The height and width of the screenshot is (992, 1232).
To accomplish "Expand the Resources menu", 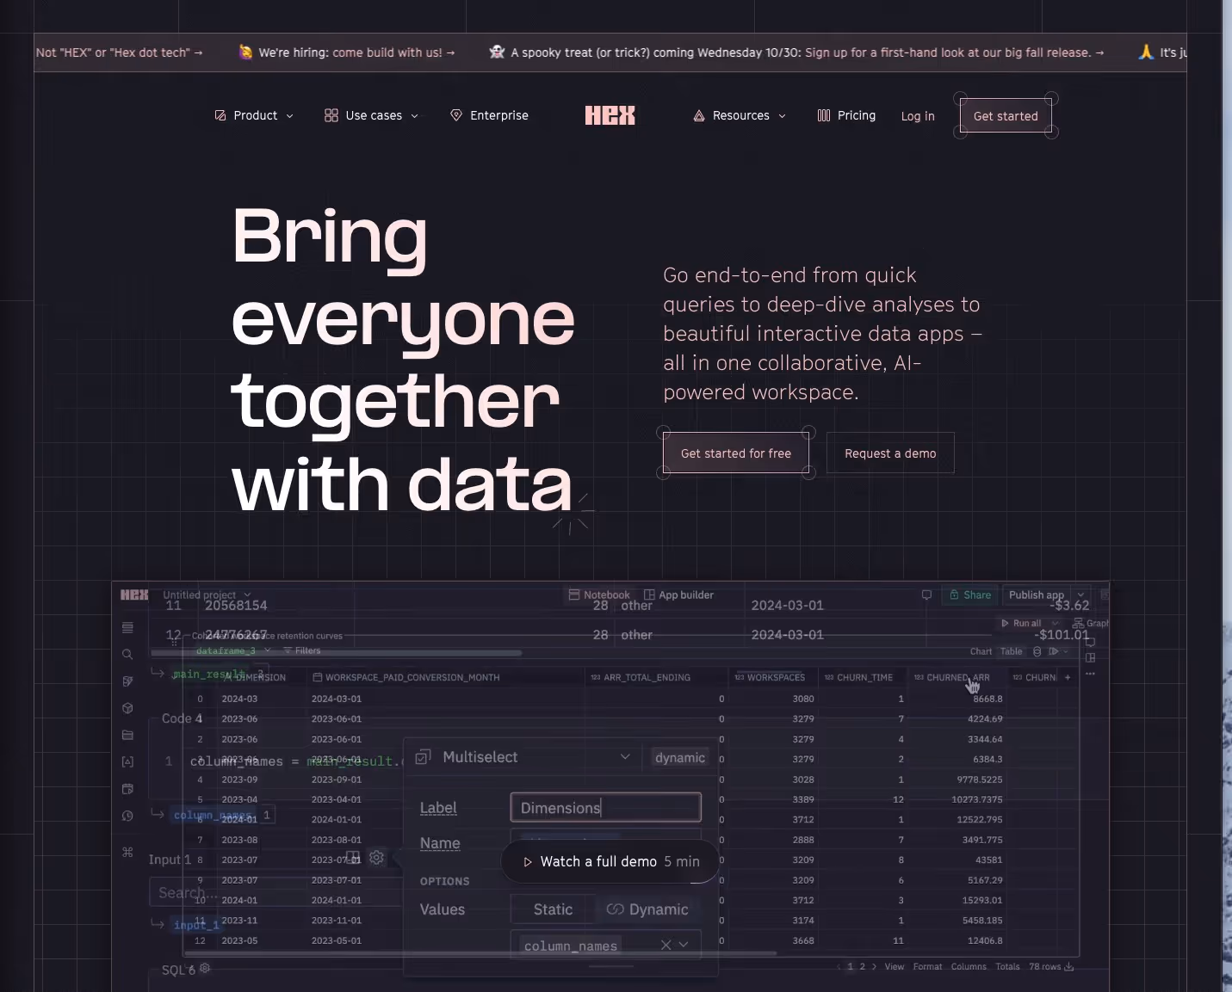I will (x=740, y=115).
